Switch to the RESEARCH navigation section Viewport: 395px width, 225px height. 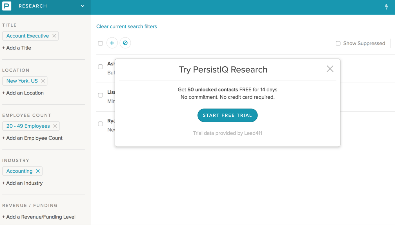click(x=33, y=6)
